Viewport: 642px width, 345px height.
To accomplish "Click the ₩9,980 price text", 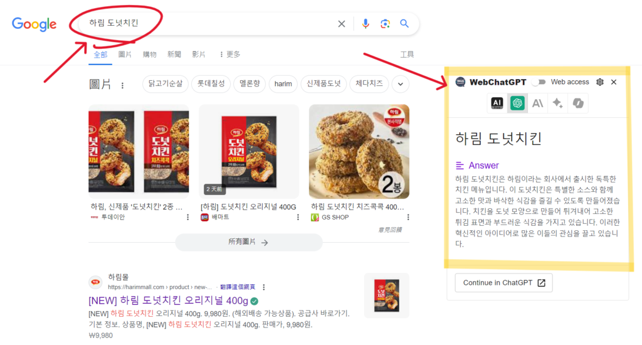I will 101,336.
